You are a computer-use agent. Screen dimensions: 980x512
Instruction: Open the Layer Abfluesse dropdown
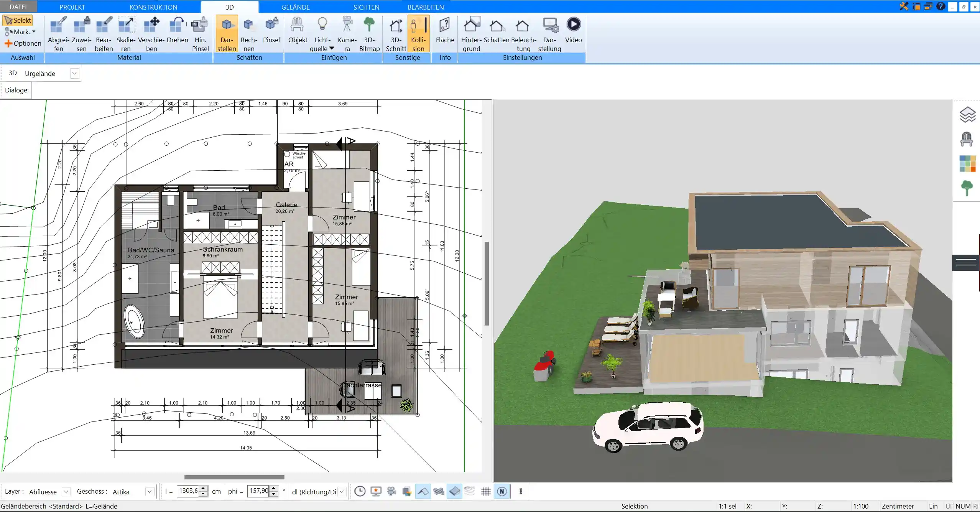(x=66, y=491)
